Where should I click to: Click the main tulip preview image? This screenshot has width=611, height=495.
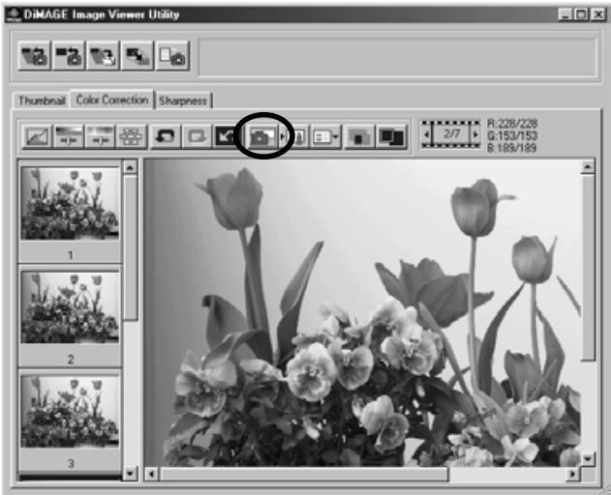pyautogui.click(x=362, y=312)
